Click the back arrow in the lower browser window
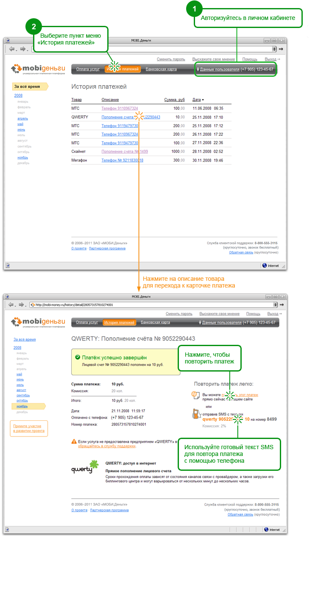 [x=11, y=305]
